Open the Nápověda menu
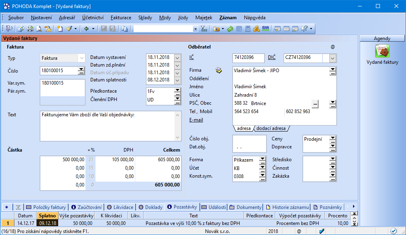The height and width of the screenshot is (235, 406). (254, 18)
